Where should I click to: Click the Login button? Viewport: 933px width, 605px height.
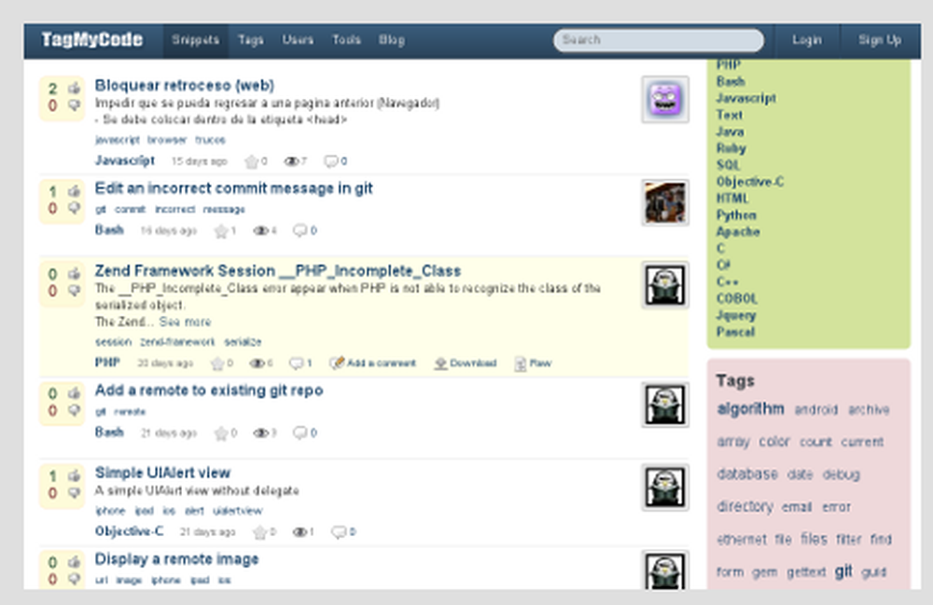[807, 40]
